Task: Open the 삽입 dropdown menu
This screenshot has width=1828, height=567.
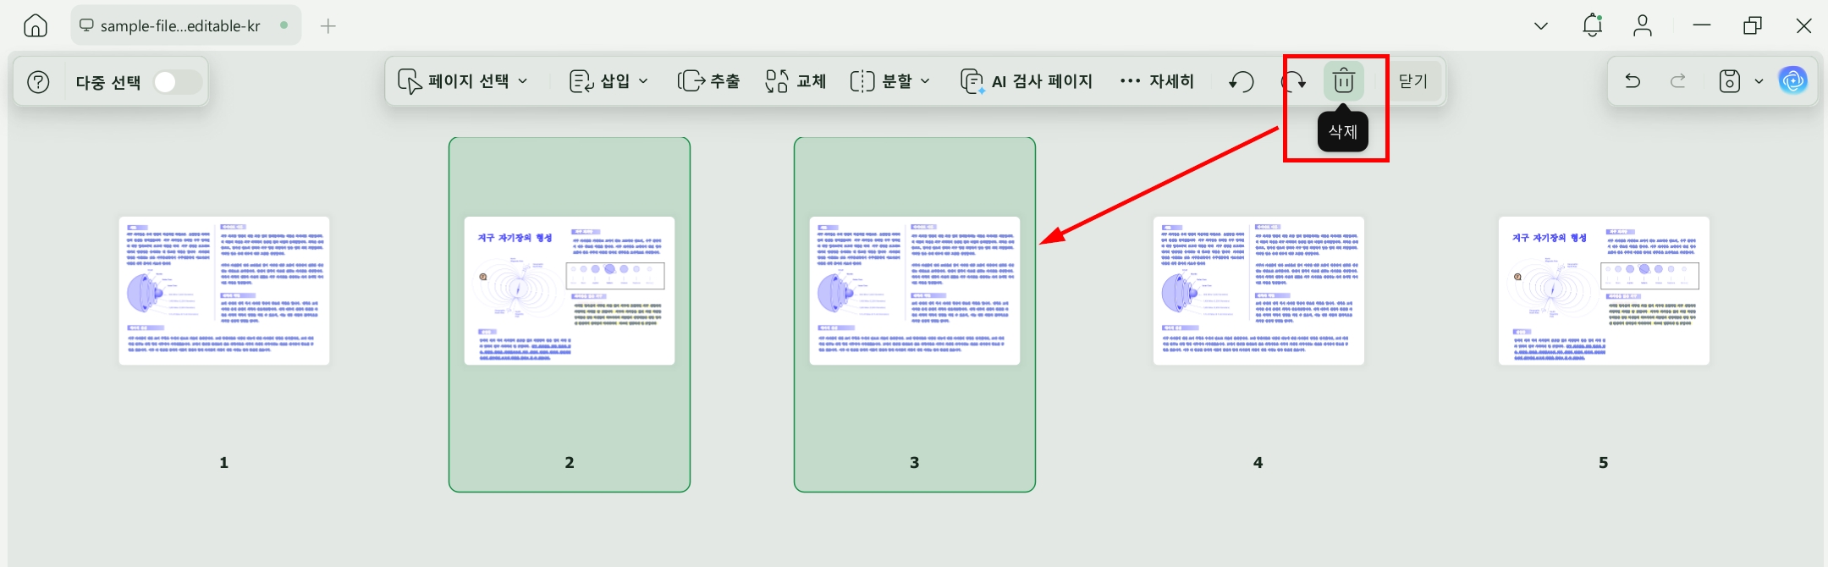Action: [609, 81]
